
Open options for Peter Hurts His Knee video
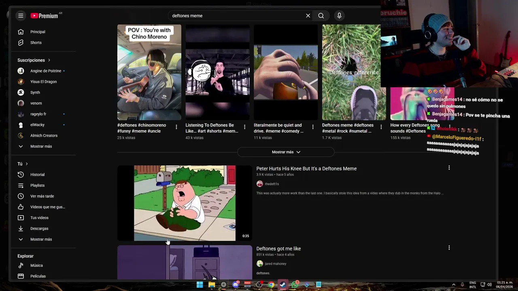pos(449,167)
